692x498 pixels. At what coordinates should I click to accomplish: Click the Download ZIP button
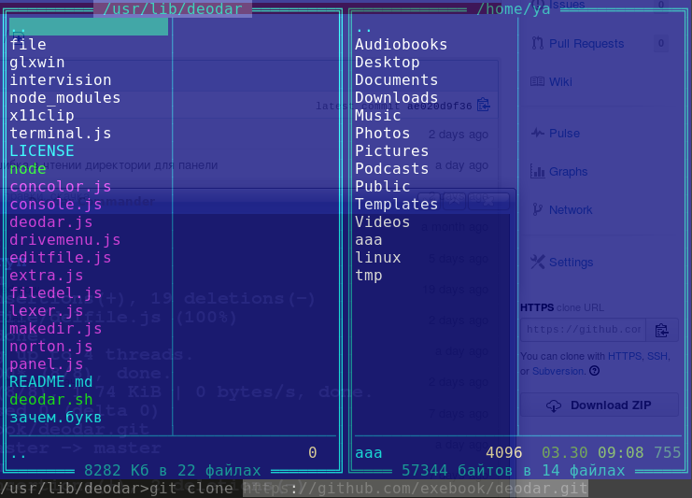coord(600,405)
